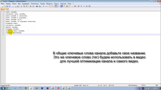This screenshot has width=161, height=90.
Task: Click the Undo arrow icon
Action: [30, 6]
